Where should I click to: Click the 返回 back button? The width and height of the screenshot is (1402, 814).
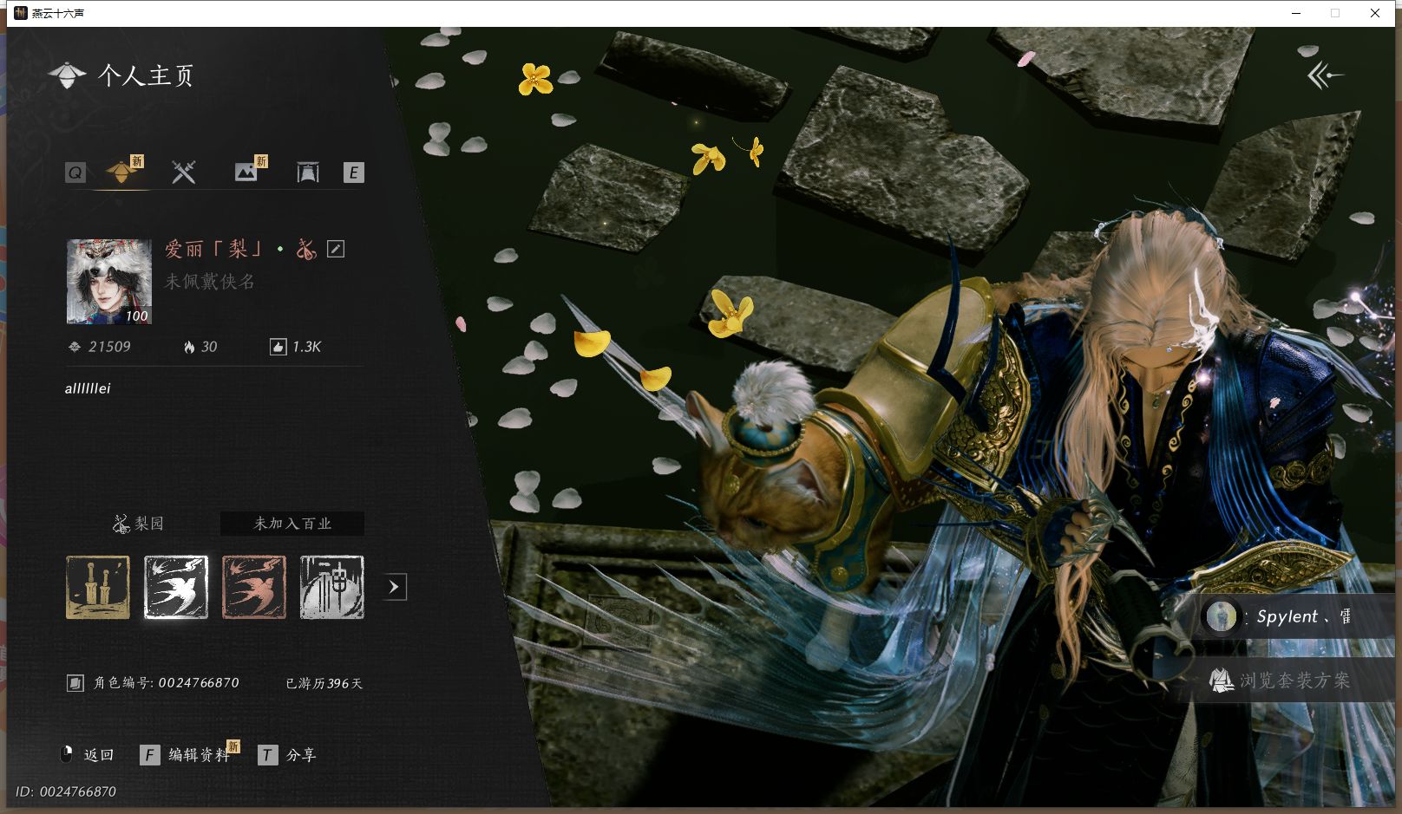(x=87, y=755)
